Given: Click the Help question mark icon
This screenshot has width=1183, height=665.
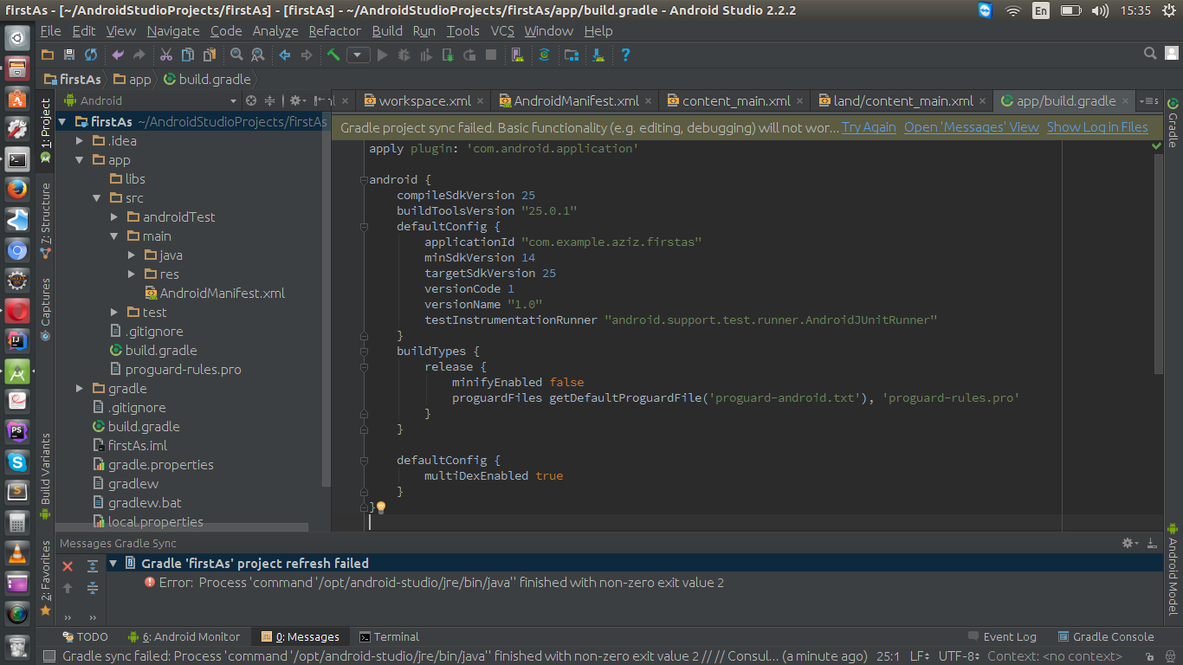Looking at the screenshot, I should 625,55.
